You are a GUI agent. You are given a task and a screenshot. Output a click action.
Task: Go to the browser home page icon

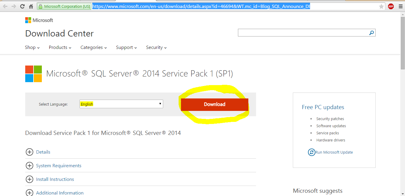(31, 6)
